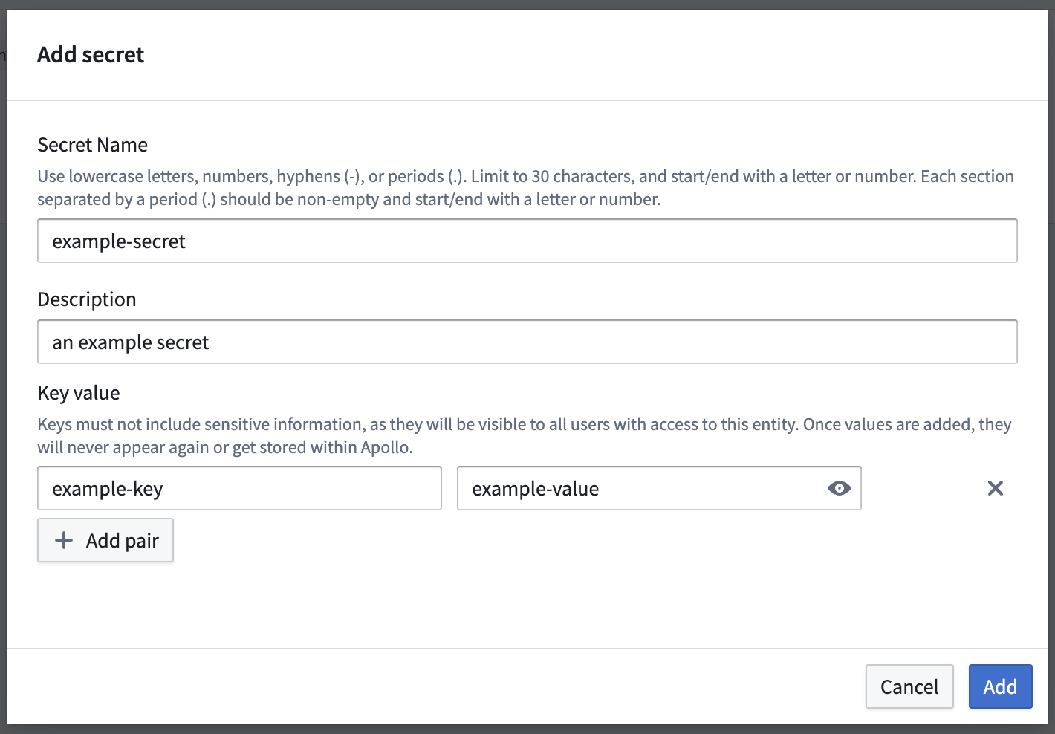Click the lowercase letters naming hint text

click(526, 187)
